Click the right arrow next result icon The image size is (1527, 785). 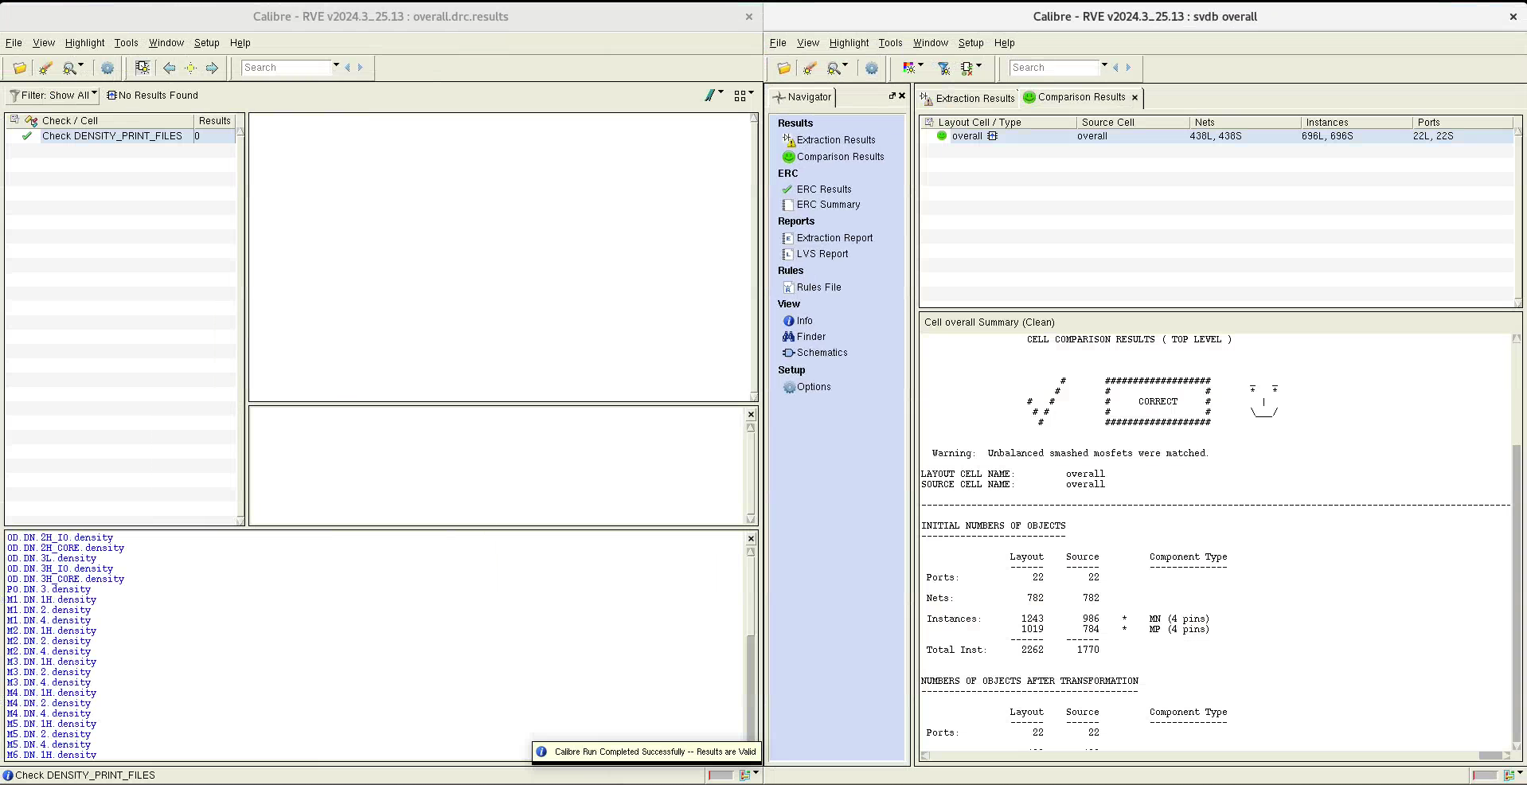pyautogui.click(x=212, y=68)
